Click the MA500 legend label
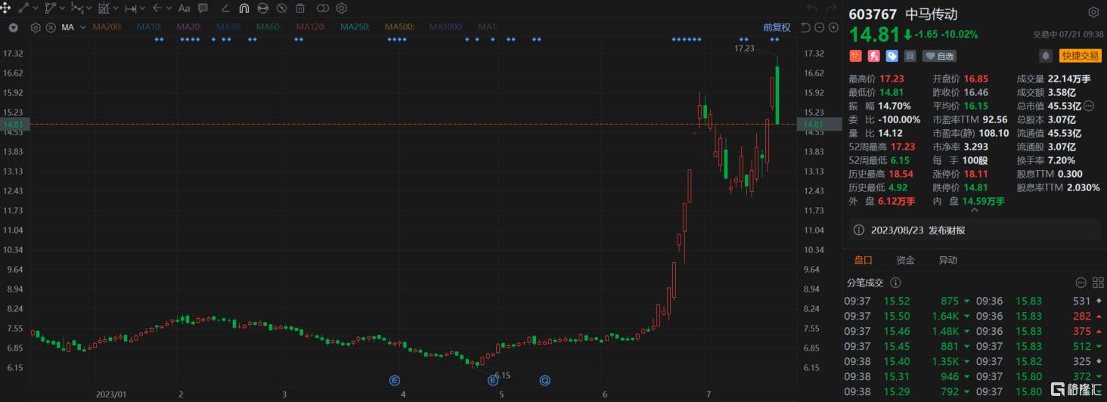This screenshot has height=402, width=1107. [x=399, y=27]
